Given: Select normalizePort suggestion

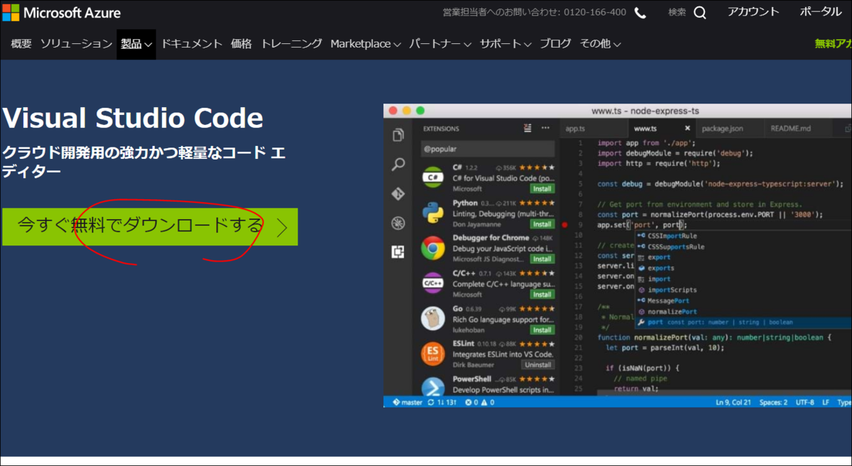Looking at the screenshot, I should (743, 311).
